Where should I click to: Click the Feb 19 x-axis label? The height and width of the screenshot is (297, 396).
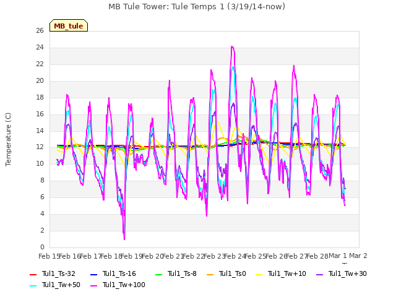coord(132,256)
